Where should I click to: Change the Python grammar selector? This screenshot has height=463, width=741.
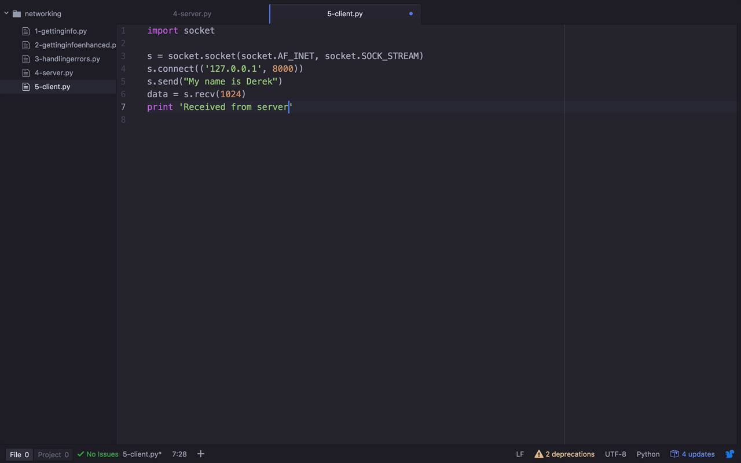pos(648,454)
